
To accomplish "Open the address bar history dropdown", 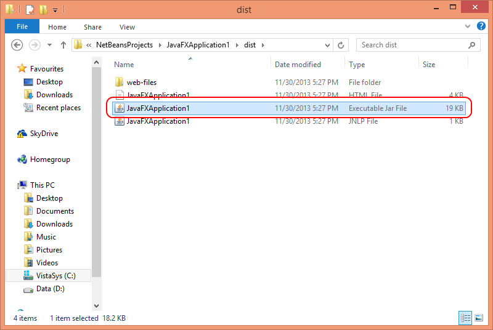I will (327, 45).
